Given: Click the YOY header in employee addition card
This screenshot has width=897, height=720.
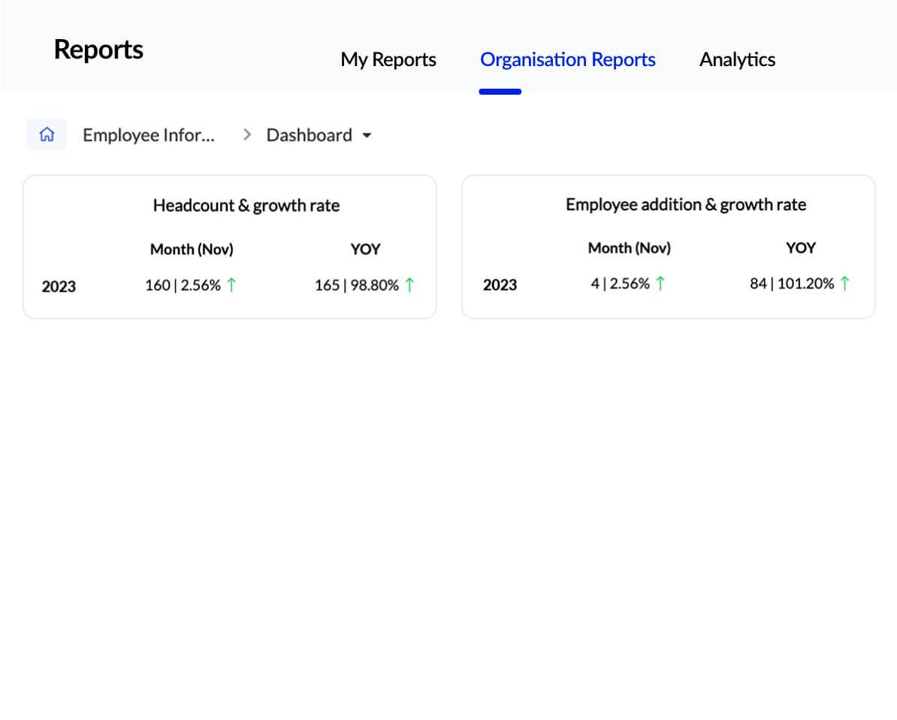Looking at the screenshot, I should point(801,247).
